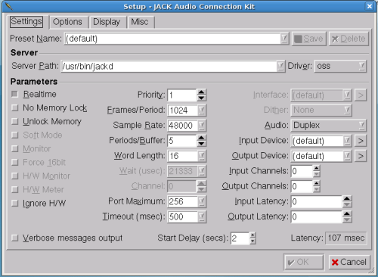This screenshot has height=277, width=378.
Task: Click the Input Latency value field
Action: 317,201
